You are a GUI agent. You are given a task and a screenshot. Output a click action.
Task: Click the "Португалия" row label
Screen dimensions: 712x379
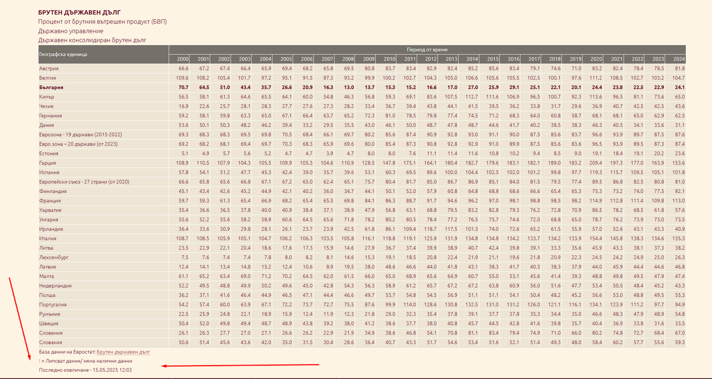click(53, 305)
